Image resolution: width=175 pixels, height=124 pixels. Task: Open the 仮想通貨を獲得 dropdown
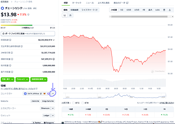(x=39, y=79)
